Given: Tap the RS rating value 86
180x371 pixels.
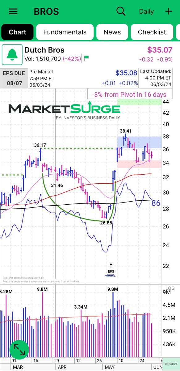Looking at the screenshot, I should coord(156,203).
